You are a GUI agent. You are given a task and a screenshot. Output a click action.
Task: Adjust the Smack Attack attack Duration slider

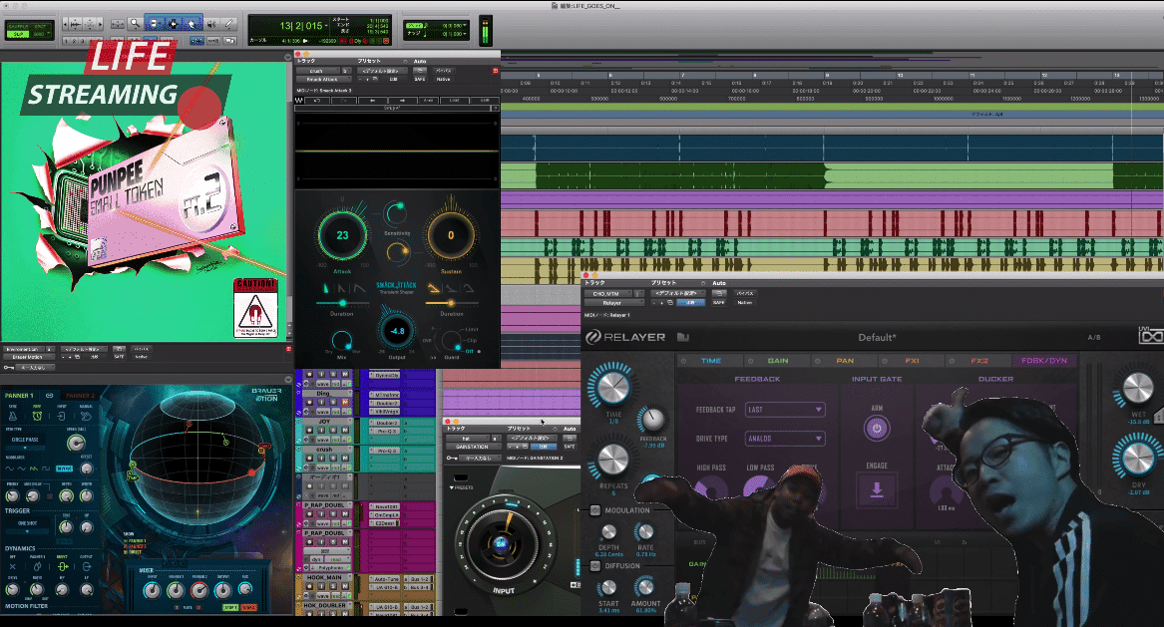tap(342, 303)
